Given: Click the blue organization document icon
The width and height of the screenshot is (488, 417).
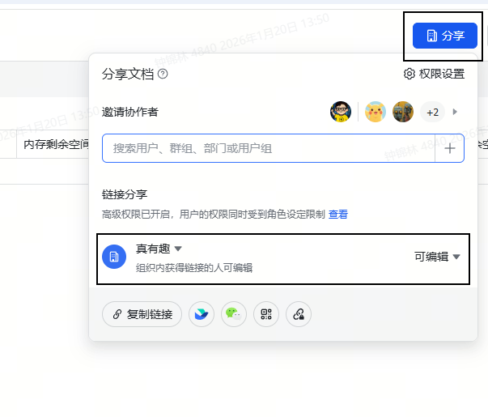Looking at the screenshot, I should tap(114, 257).
